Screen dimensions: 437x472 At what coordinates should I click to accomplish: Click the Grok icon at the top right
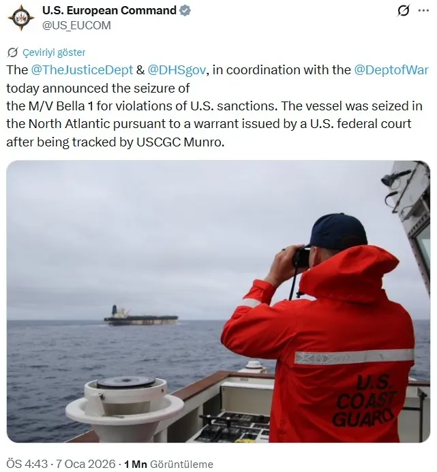point(403,11)
